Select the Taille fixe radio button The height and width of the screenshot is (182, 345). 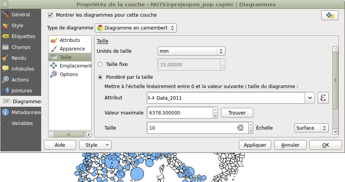(x=100, y=64)
